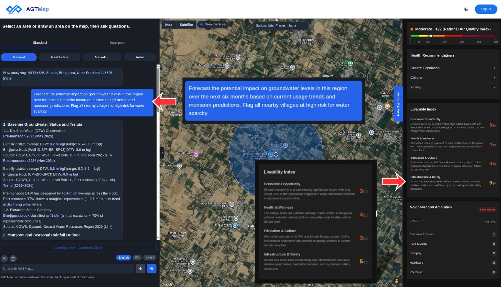Select Bhart Sariya Cement Sahoda marker
Image resolution: width=501 pixels, height=287 pixels.
pos(358,135)
